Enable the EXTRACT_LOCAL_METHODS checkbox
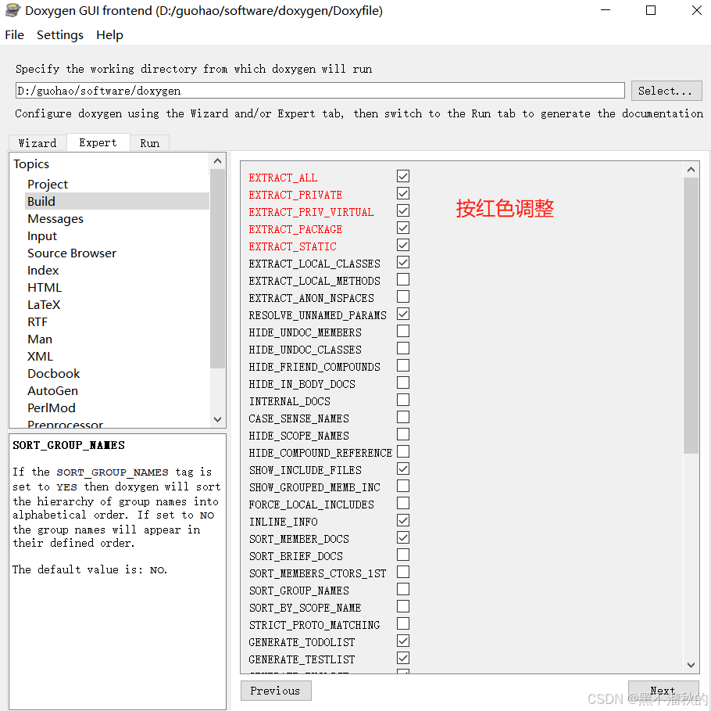The image size is (711, 711). pos(403,279)
